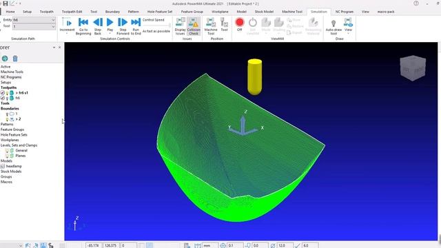Switch to the Workplane tab
Screen dimensions: 441x248
click(220, 12)
